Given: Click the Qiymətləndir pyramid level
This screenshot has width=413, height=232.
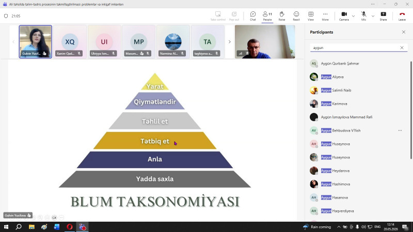Looking at the screenshot, I should tap(155, 101).
